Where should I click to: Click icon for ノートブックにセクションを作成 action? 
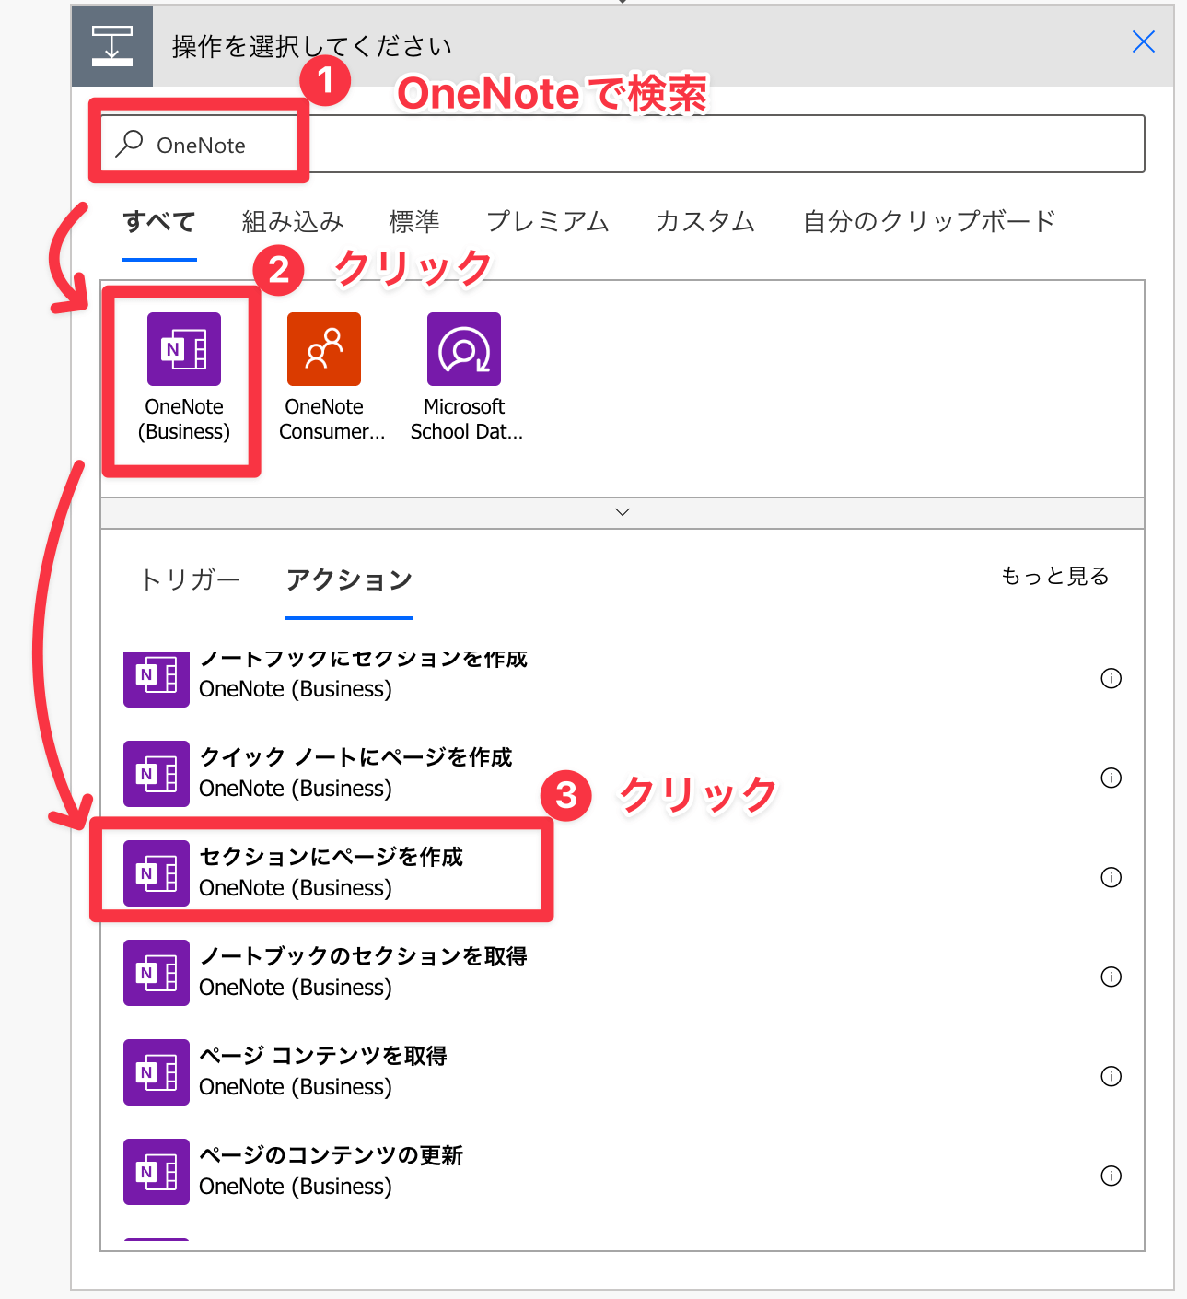click(x=157, y=680)
